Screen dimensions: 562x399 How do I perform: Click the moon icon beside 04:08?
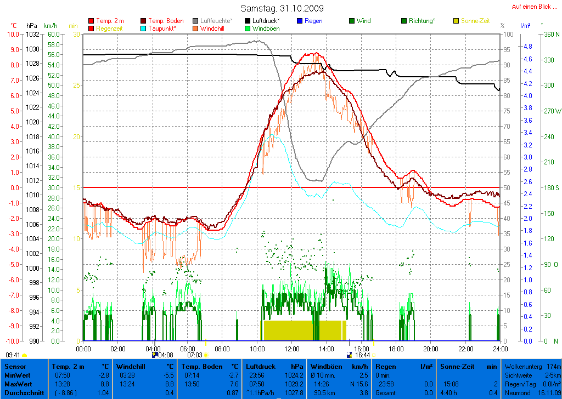pos(154,355)
